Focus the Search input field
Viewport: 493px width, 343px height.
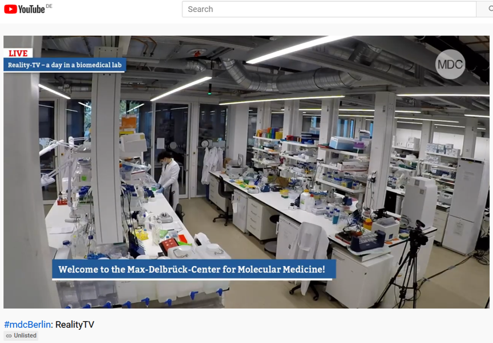pos(329,9)
